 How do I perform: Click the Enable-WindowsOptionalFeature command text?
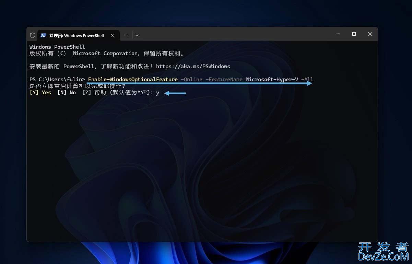pos(133,80)
